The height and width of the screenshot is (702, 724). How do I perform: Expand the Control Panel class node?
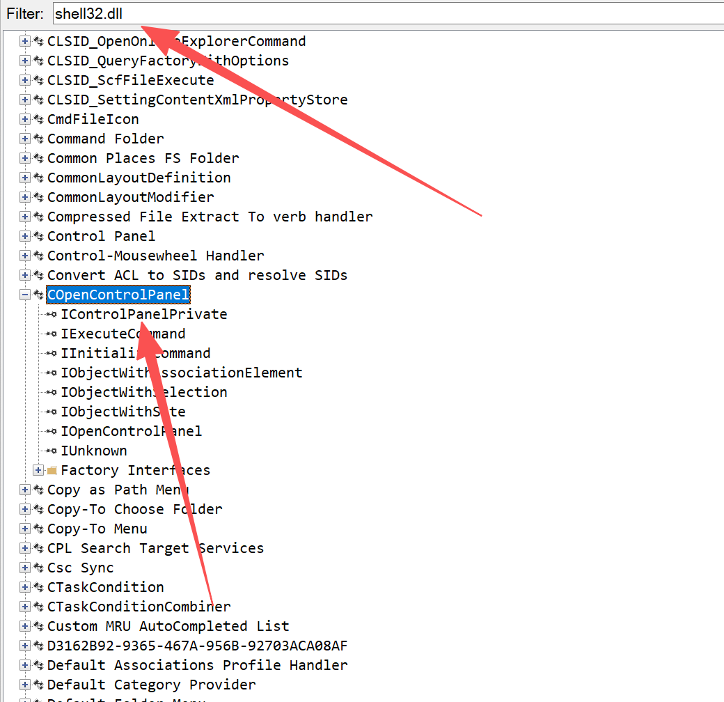(x=25, y=236)
